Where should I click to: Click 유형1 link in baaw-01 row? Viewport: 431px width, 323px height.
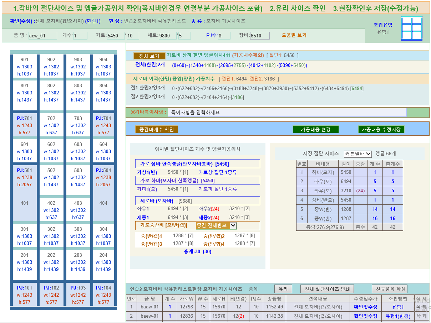[397, 307]
